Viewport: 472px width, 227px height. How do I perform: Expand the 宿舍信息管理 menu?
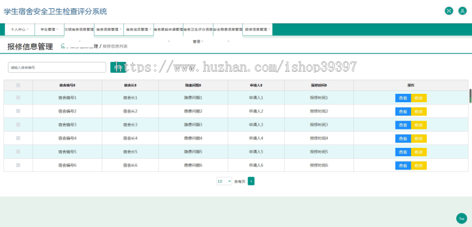pos(109,29)
